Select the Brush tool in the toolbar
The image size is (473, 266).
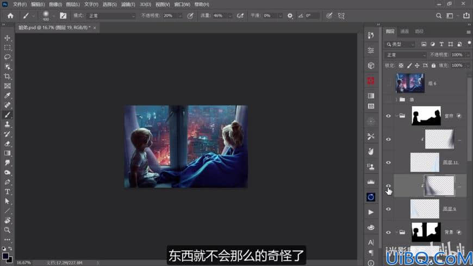(x=7, y=115)
